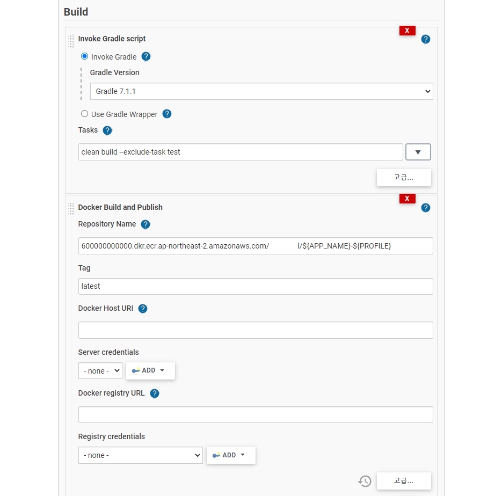
Task: Delete the Docker Build and Publish step
Action: coord(407,199)
